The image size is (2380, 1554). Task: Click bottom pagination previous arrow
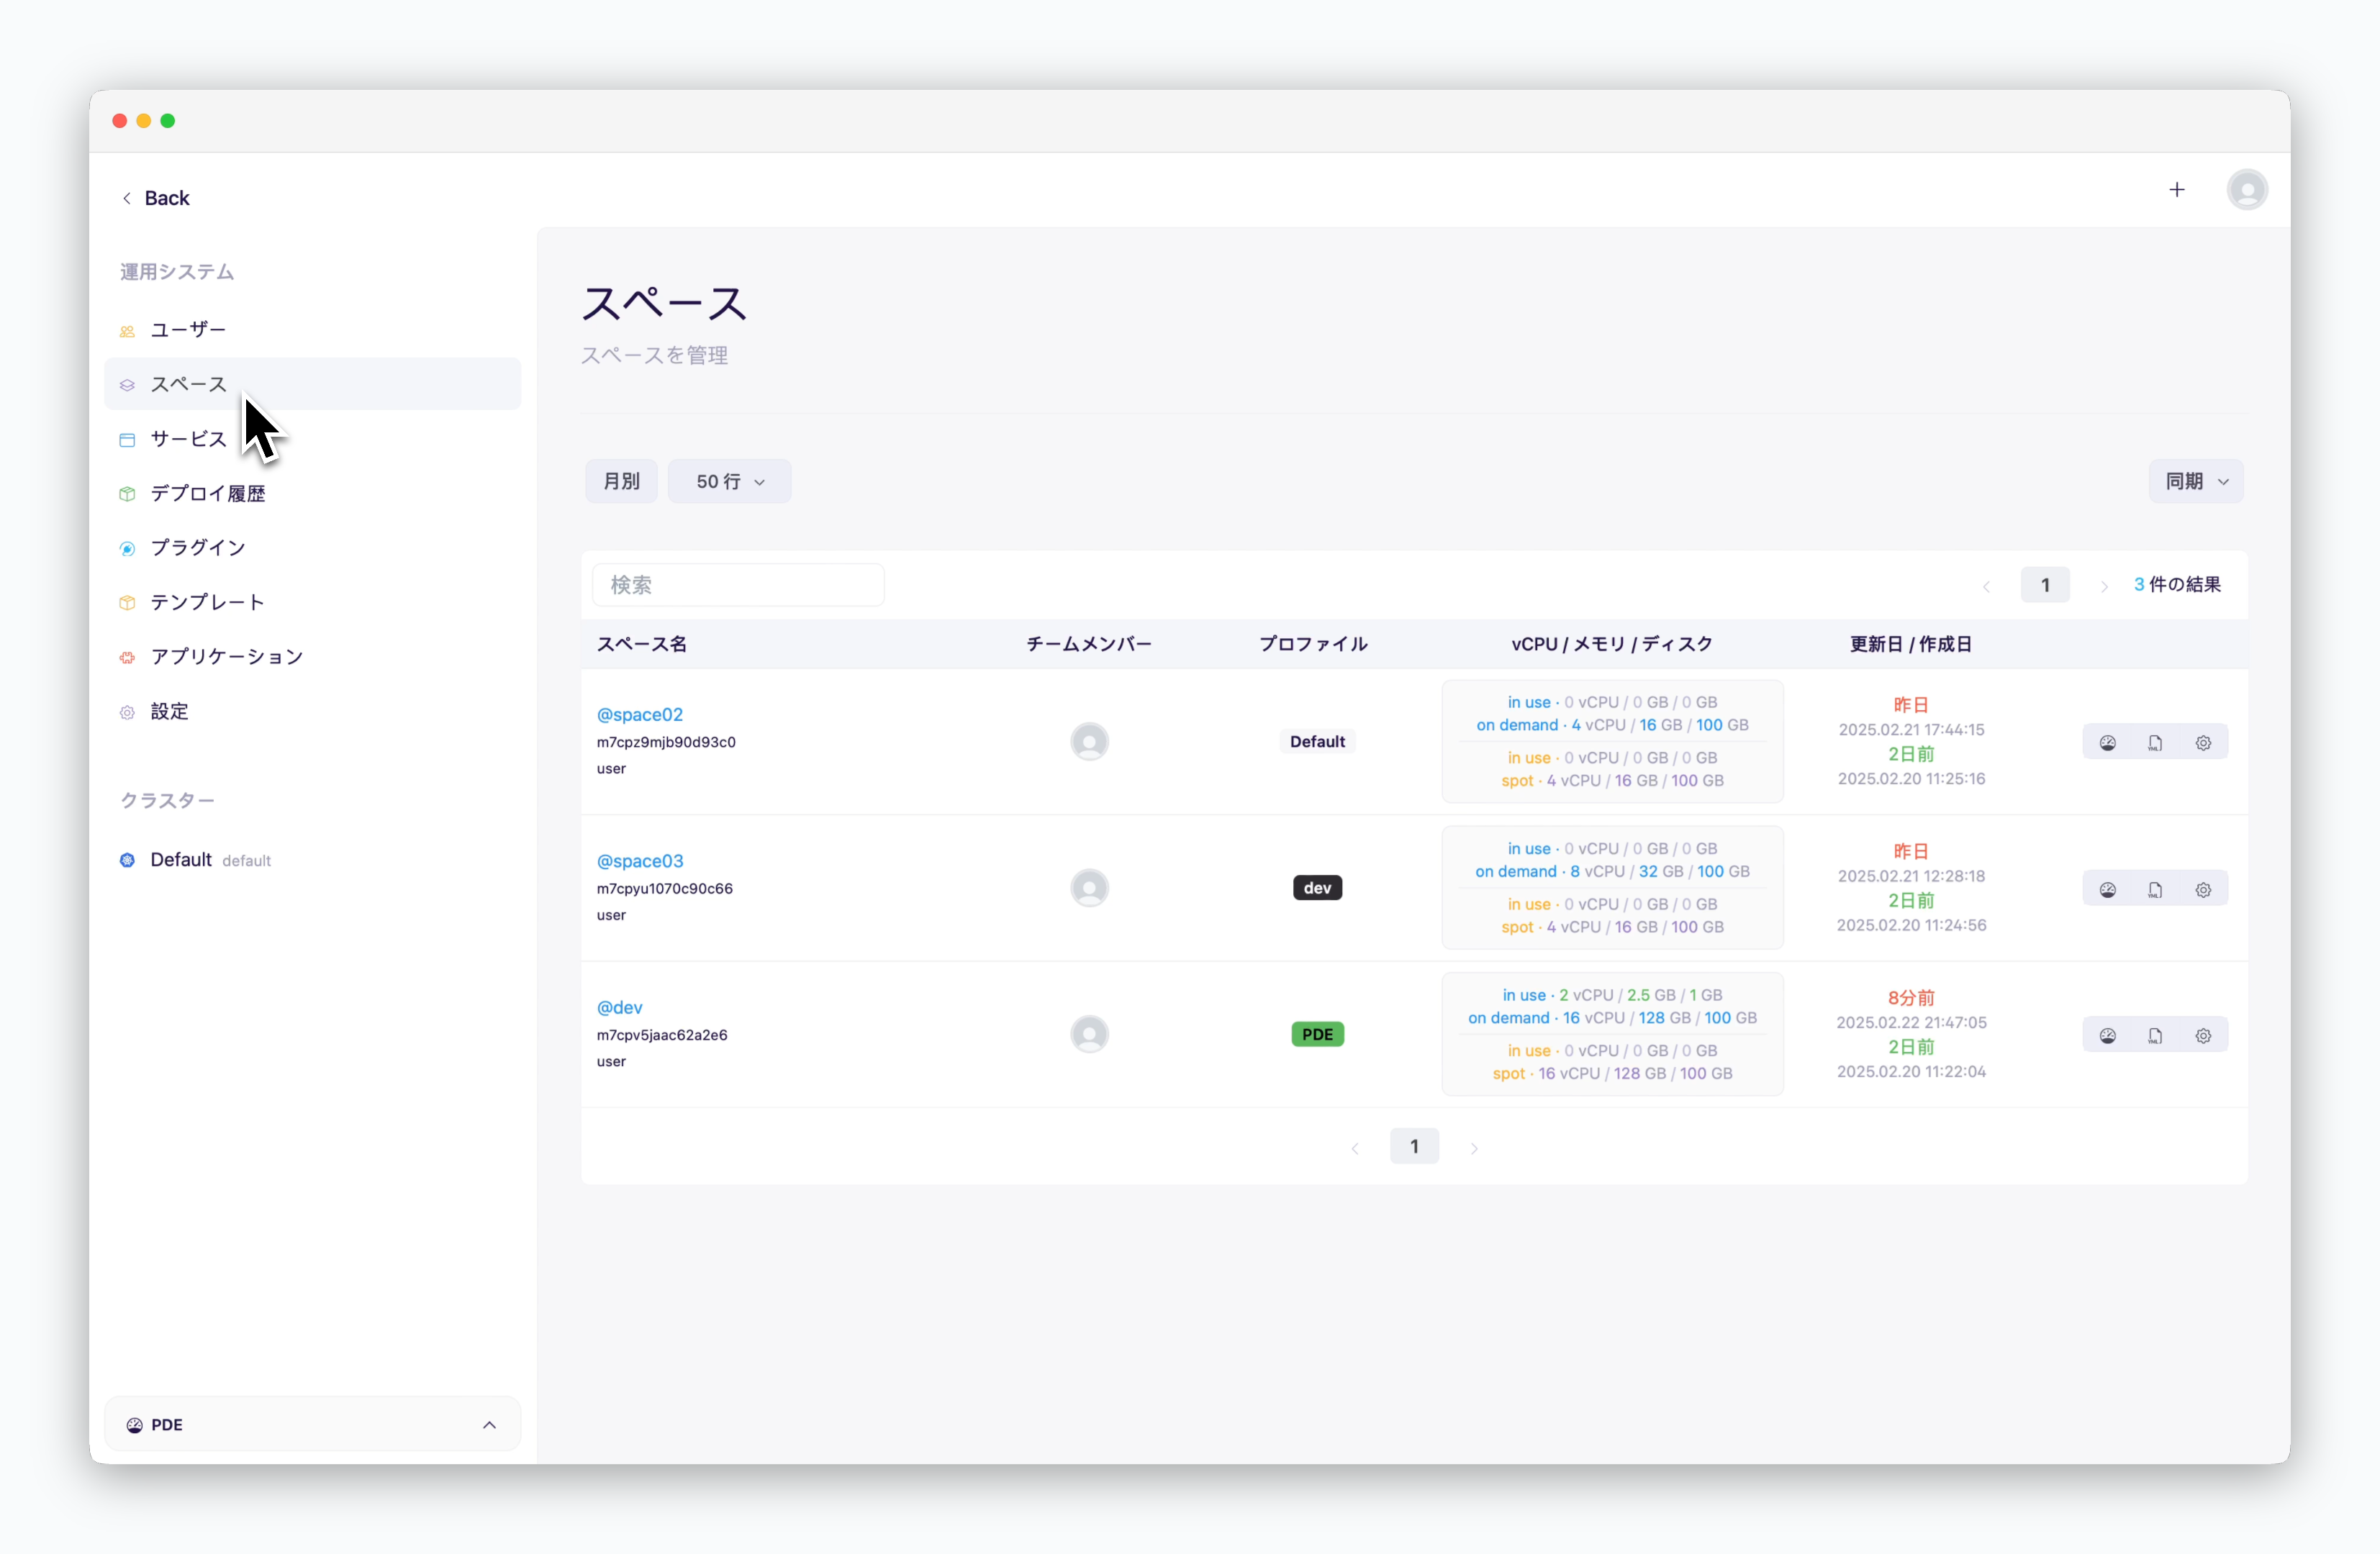1355,1148
